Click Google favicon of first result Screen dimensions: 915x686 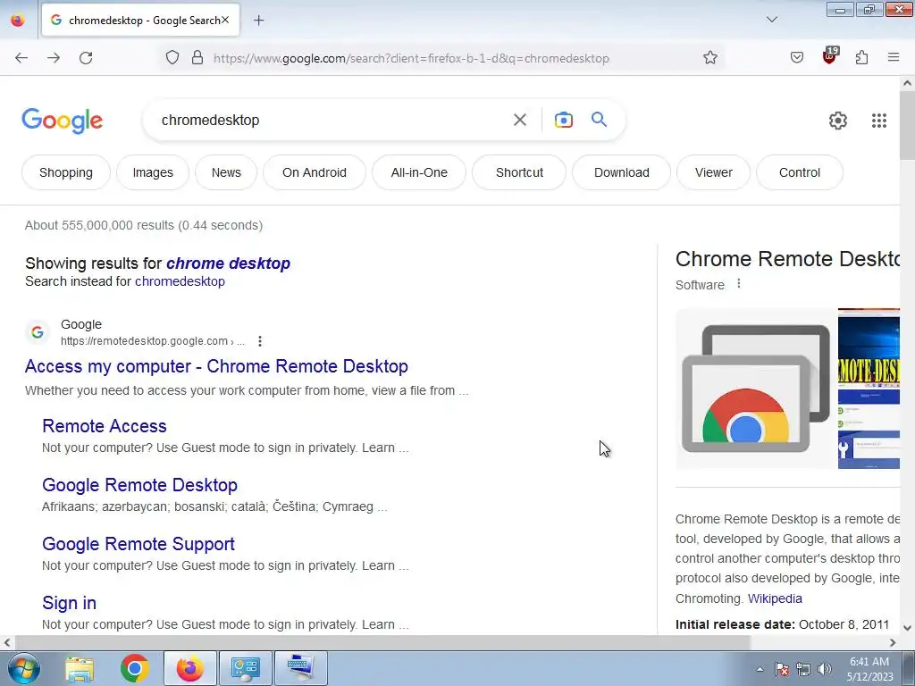[38, 332]
